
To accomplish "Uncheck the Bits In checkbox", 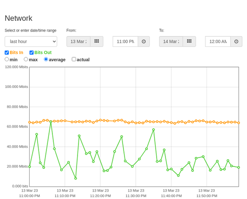I will 7,52.
